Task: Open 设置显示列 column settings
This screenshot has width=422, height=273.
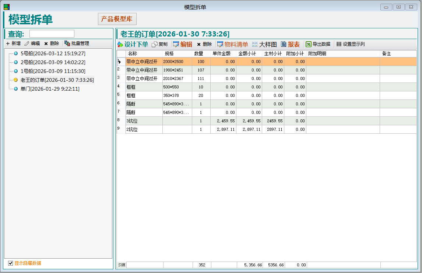Action: (x=350, y=44)
